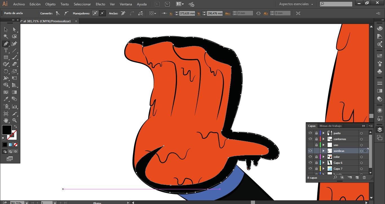Viewport: 385px width, 204px height.
Task: Switch to Mesas de trabajo tab
Action: [x=331, y=126]
